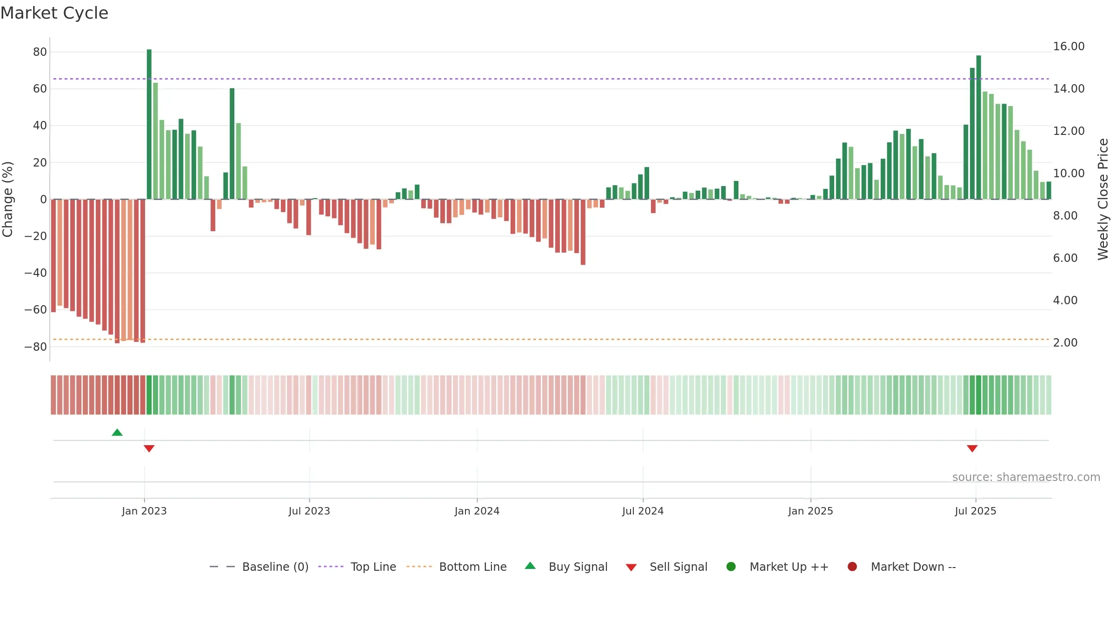The image size is (1116, 628).
Task: Click the Jul 2025 x-axis label
Action: click(x=976, y=511)
